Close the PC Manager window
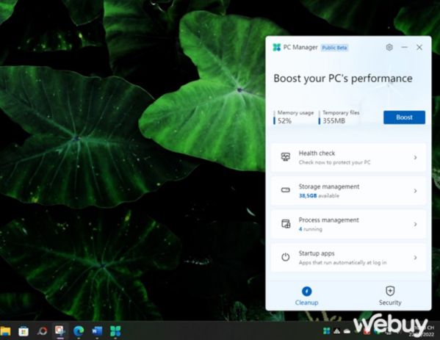The width and height of the screenshot is (440, 340). [419, 47]
